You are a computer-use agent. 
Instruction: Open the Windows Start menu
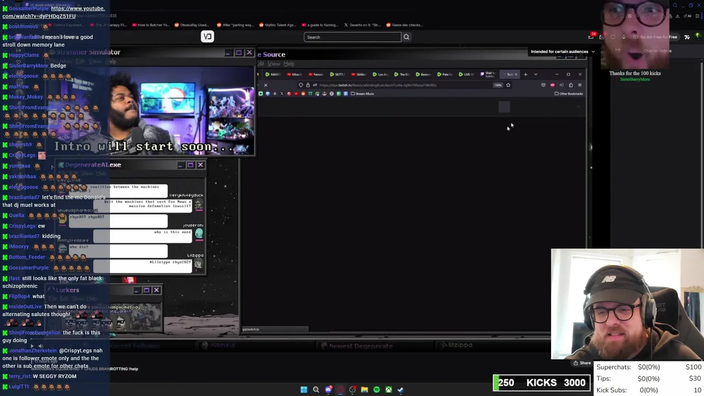(304, 389)
